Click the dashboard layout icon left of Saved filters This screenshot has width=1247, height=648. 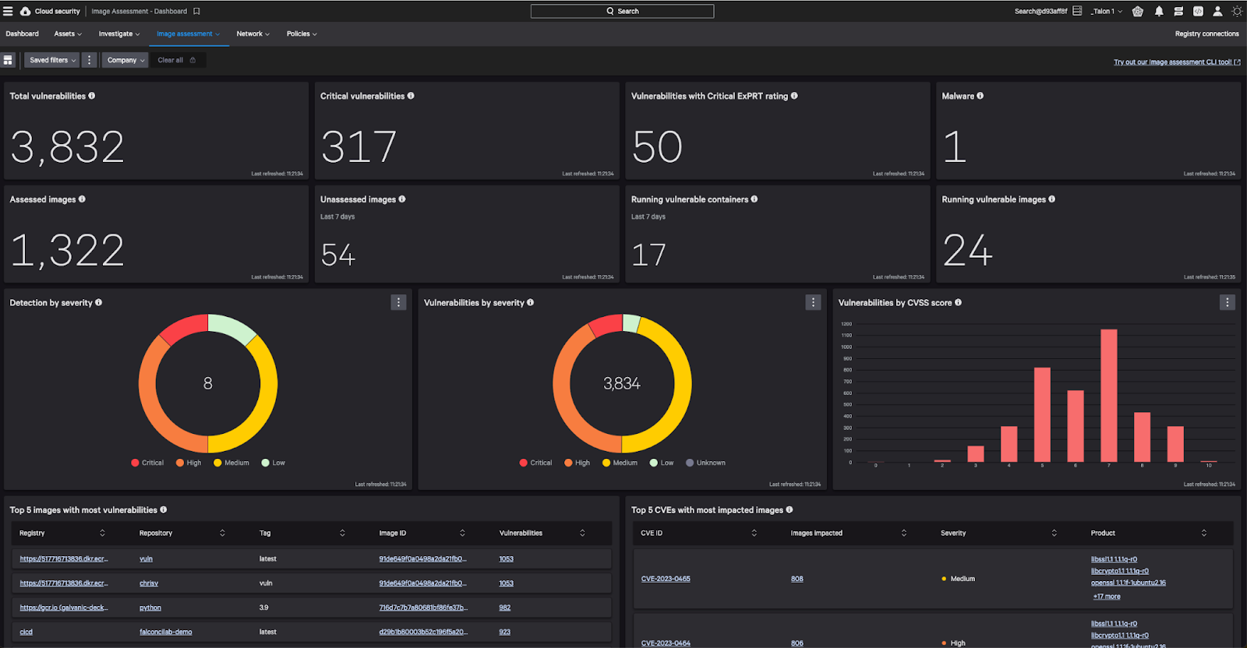[x=8, y=60]
